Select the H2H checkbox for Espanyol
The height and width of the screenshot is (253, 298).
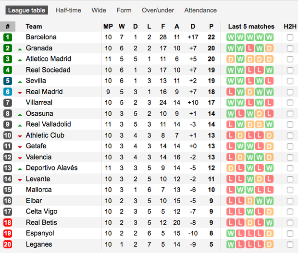click(x=290, y=233)
